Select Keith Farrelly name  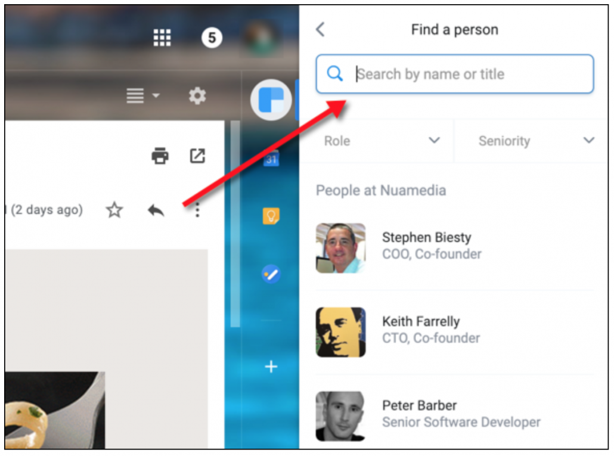point(421,322)
